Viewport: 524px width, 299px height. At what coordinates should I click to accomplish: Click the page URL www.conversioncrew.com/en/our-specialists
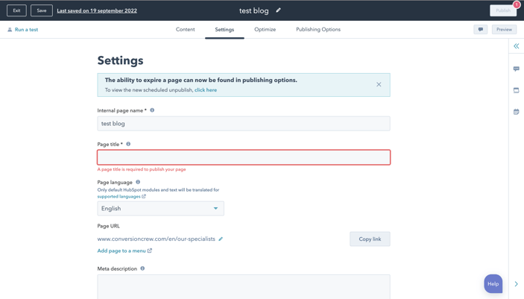click(156, 239)
